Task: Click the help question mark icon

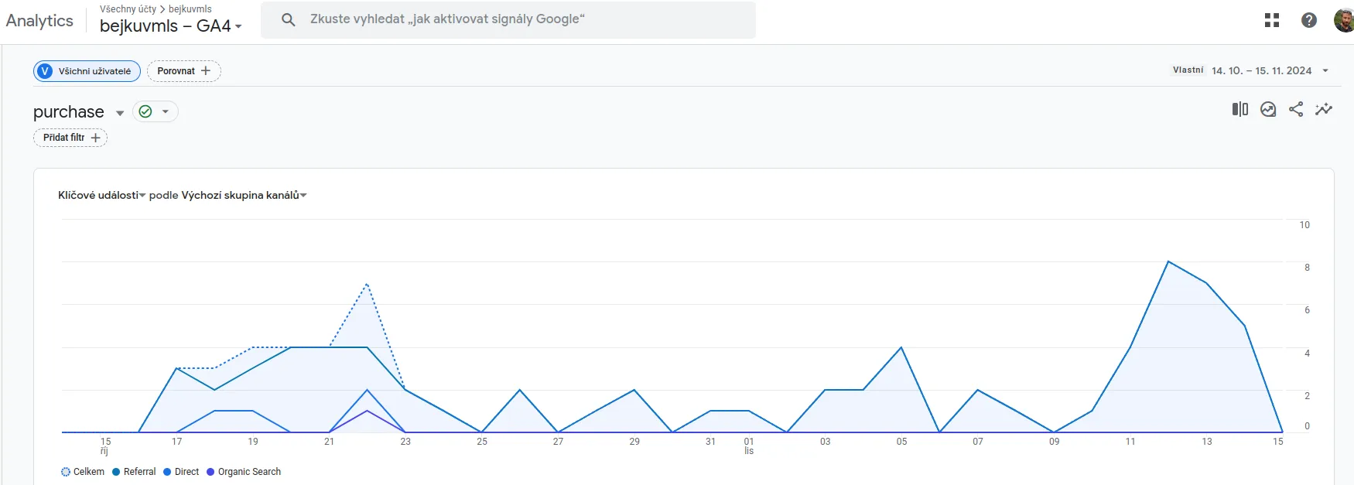Action: (1309, 21)
